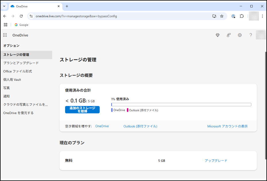
Task: Open the OneDrive free-up-space link
Action: [x=102, y=126]
